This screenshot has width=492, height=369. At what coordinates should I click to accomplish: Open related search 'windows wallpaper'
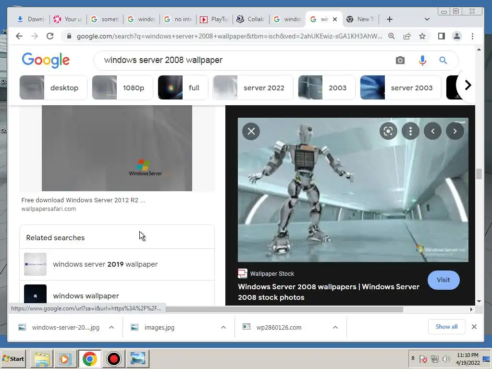(117, 294)
